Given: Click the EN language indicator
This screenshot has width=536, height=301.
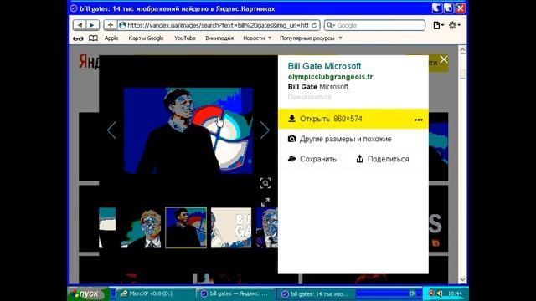Looking at the screenshot, I should (412, 293).
